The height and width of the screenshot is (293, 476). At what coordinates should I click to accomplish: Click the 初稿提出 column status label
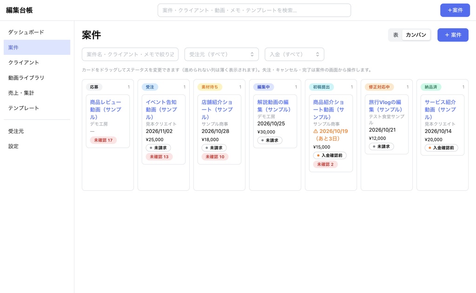322,87
